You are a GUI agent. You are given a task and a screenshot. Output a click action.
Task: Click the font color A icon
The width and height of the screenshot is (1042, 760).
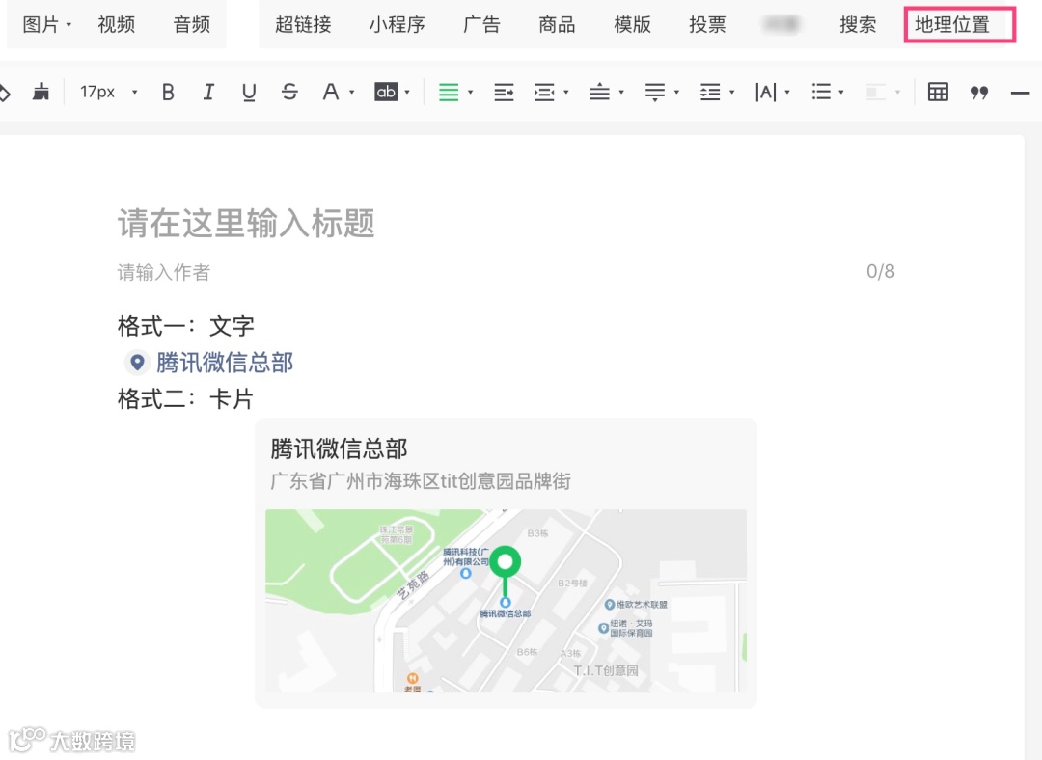pyautogui.click(x=330, y=92)
